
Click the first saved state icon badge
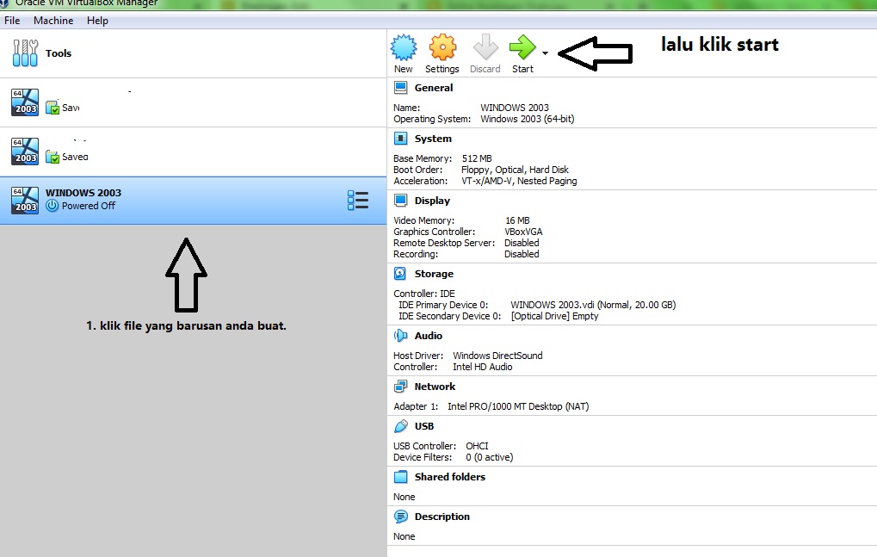tap(52, 108)
